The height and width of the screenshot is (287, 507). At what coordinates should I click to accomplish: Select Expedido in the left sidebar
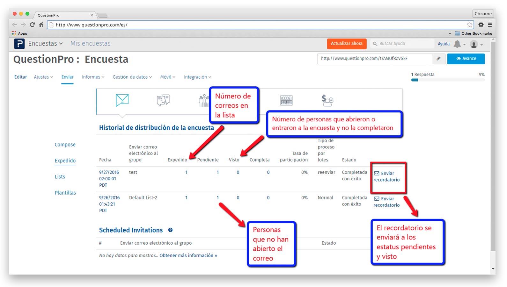(65, 161)
